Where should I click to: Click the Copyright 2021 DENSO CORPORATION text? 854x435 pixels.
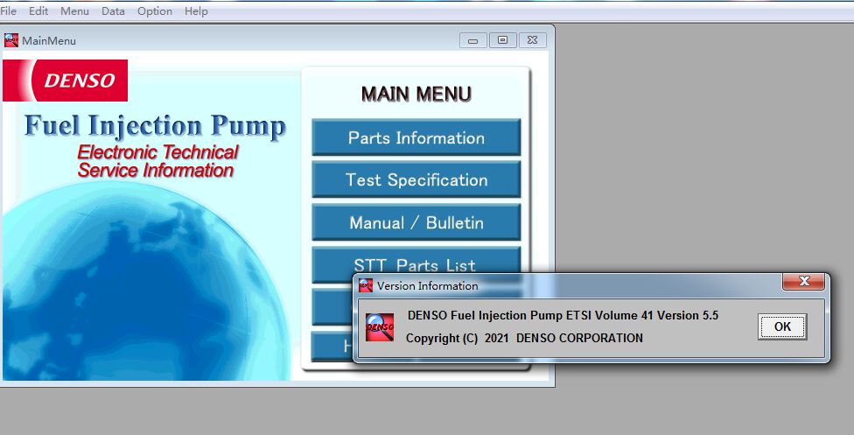pyautogui.click(x=524, y=338)
